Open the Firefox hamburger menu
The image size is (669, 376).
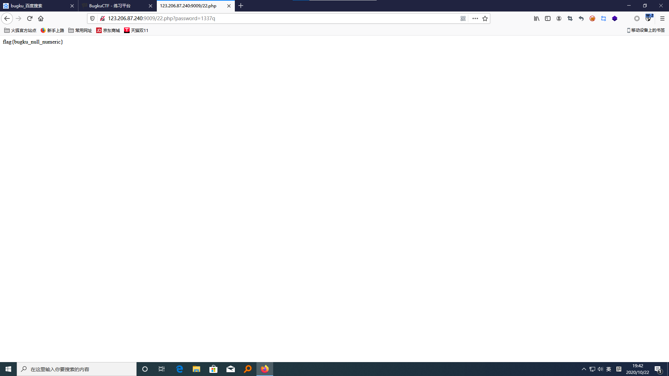click(x=662, y=18)
